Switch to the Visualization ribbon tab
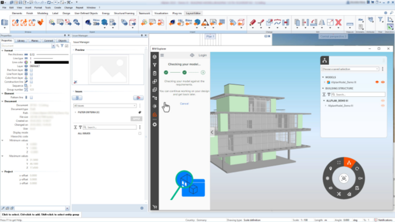The height and width of the screenshot is (222, 395). pyautogui.click(x=160, y=13)
